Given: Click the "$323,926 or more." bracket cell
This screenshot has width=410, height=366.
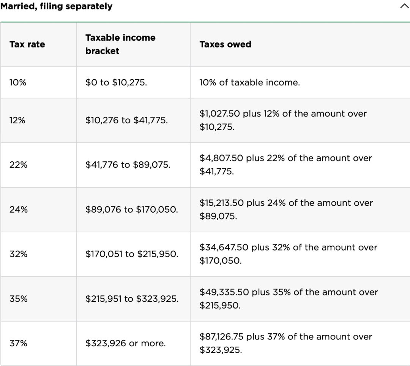Looking at the screenshot, I should (126, 343).
